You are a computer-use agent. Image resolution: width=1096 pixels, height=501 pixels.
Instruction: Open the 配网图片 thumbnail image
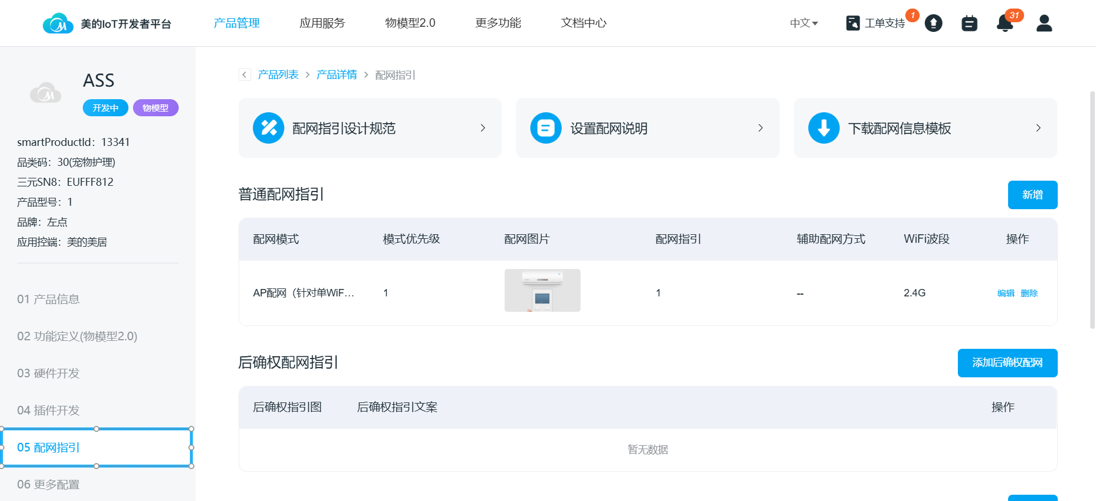(x=542, y=291)
